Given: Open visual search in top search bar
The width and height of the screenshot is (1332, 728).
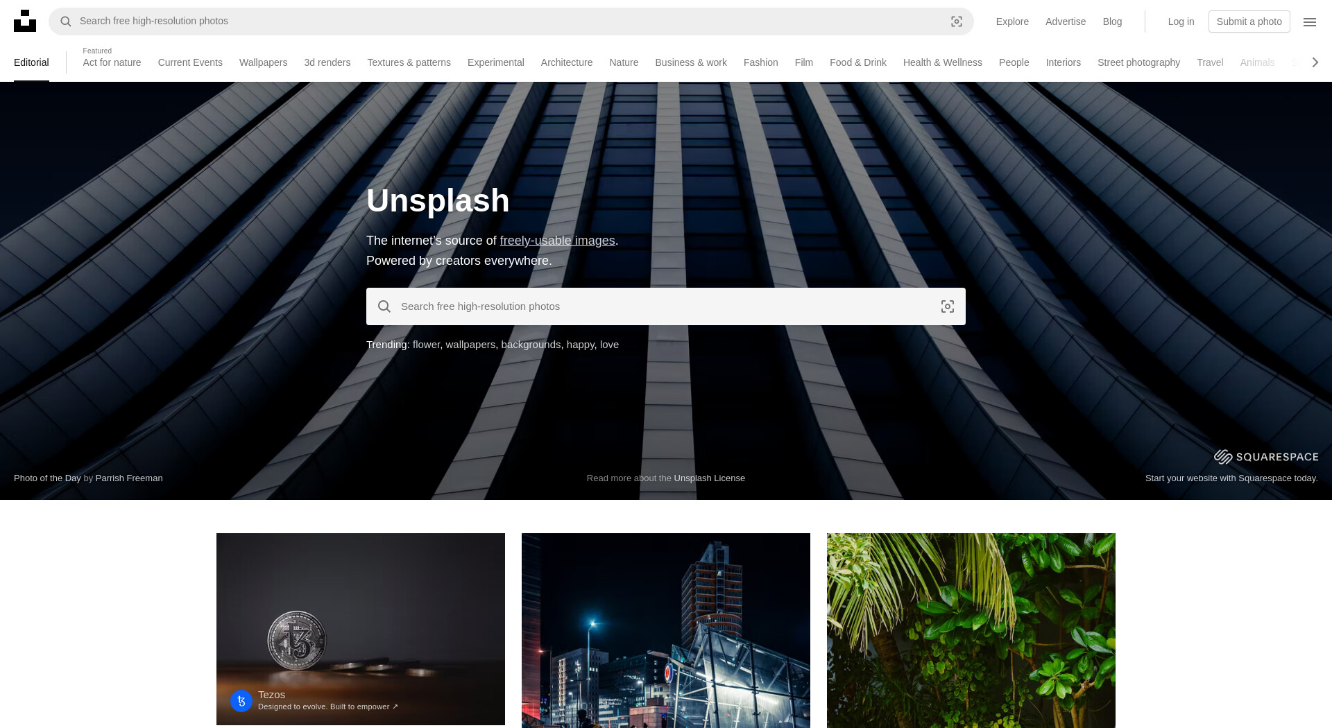Looking at the screenshot, I should click(x=957, y=21).
